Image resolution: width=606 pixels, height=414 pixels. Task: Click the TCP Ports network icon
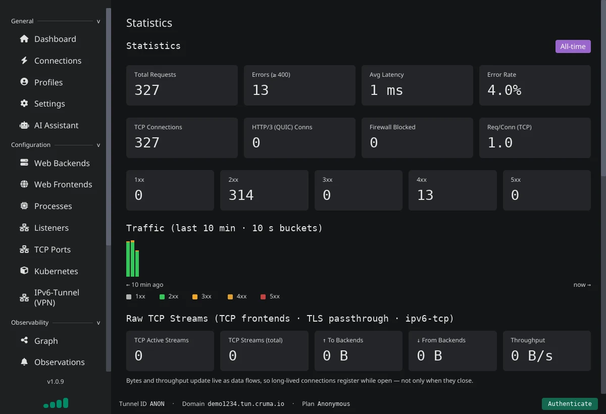coord(24,249)
